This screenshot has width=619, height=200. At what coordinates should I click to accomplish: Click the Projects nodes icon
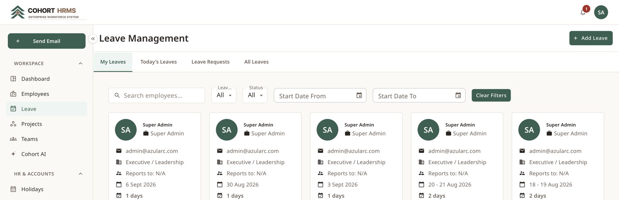(13, 124)
